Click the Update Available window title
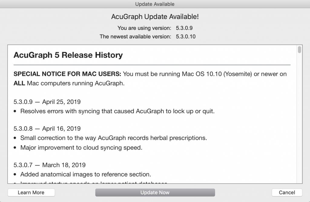 tap(155, 4)
